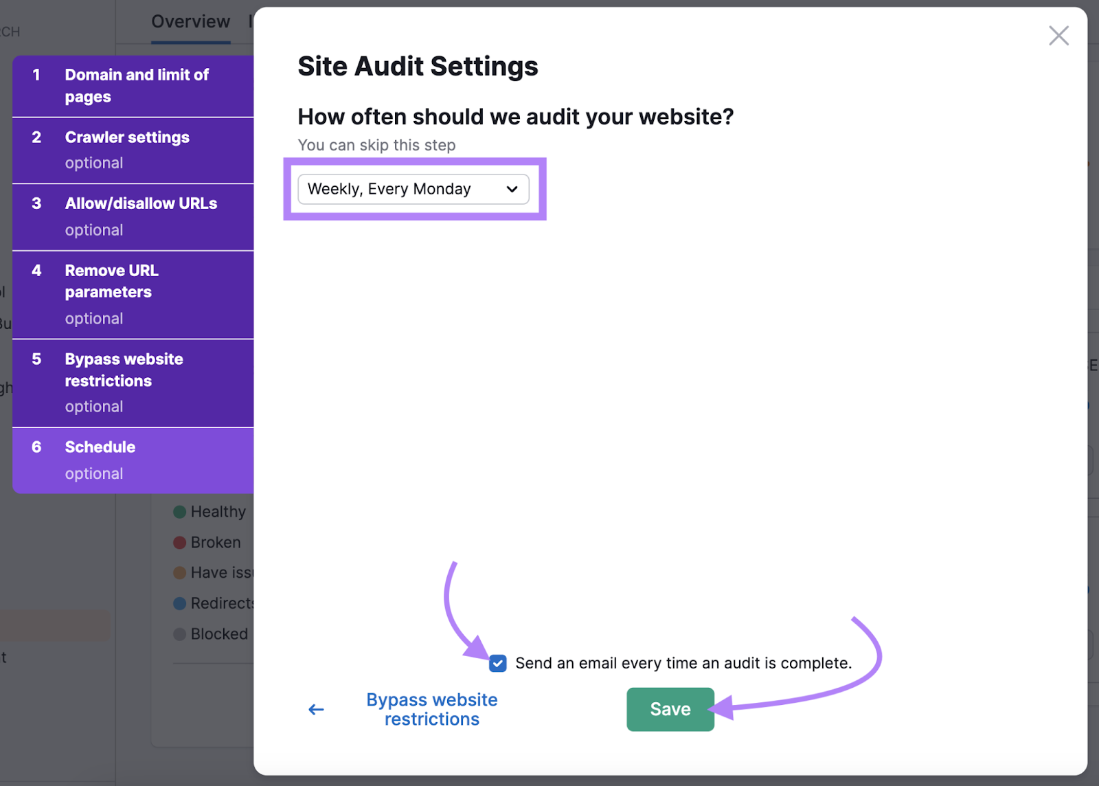This screenshot has width=1099, height=786.
Task: Close the Site Audit Settings dialog
Action: click(1058, 36)
